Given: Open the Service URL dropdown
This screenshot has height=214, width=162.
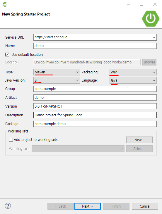Looking at the screenshot, I should 154,37.
